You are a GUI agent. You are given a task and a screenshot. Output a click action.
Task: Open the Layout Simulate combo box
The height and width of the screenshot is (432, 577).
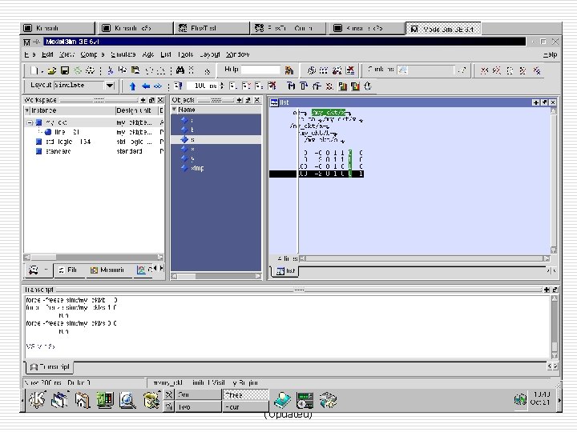84,86
